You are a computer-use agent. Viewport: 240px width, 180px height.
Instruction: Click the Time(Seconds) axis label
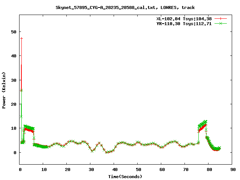click(x=125, y=177)
